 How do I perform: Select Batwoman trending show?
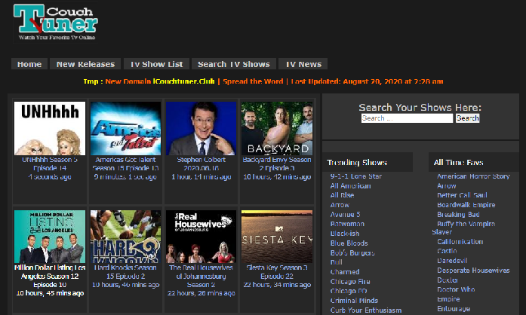(347, 224)
